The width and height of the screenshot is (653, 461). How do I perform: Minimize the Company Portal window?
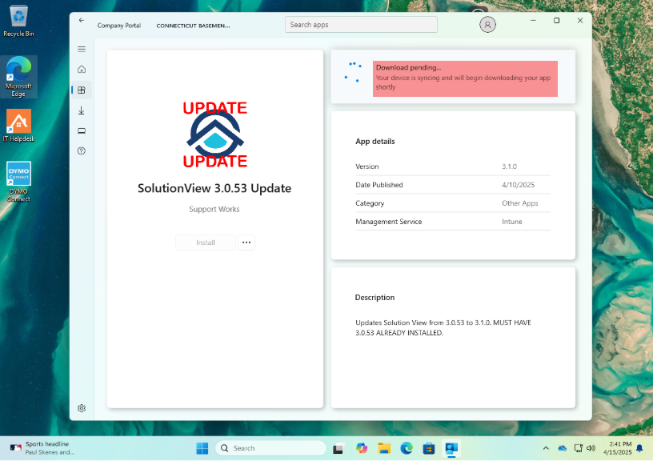[x=533, y=20]
